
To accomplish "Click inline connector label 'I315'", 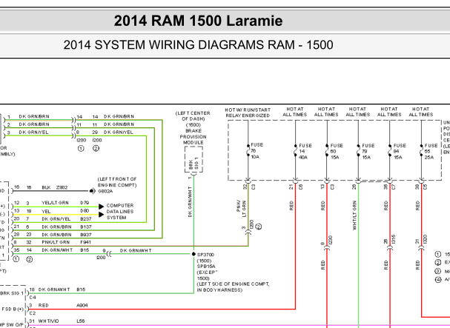I will [394, 239].
